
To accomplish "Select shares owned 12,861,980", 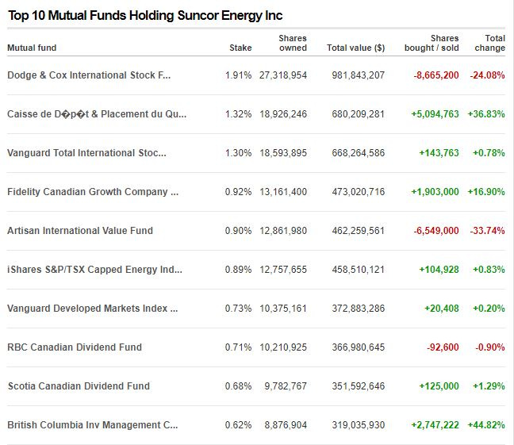I will 283,231.
